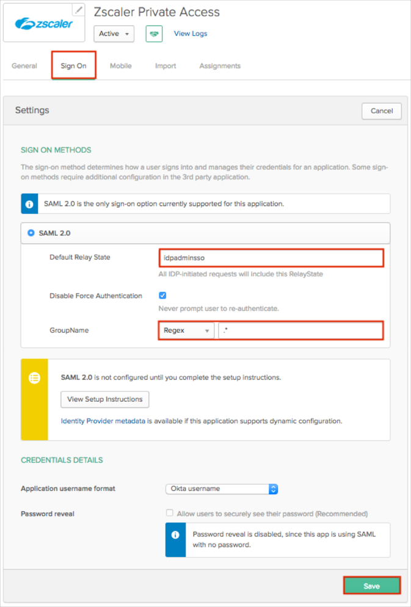
Task: Open the Active status dropdown
Action: click(114, 34)
